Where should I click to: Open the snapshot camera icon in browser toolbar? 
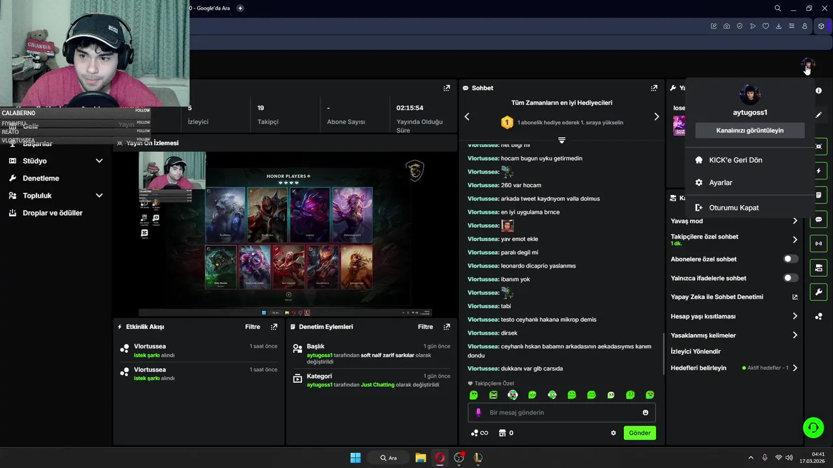coord(726,26)
